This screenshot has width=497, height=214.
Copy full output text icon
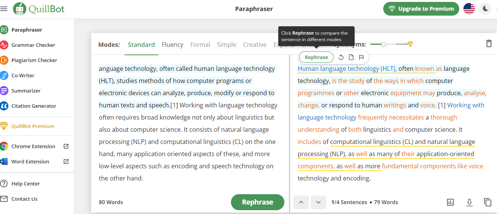click(x=487, y=202)
